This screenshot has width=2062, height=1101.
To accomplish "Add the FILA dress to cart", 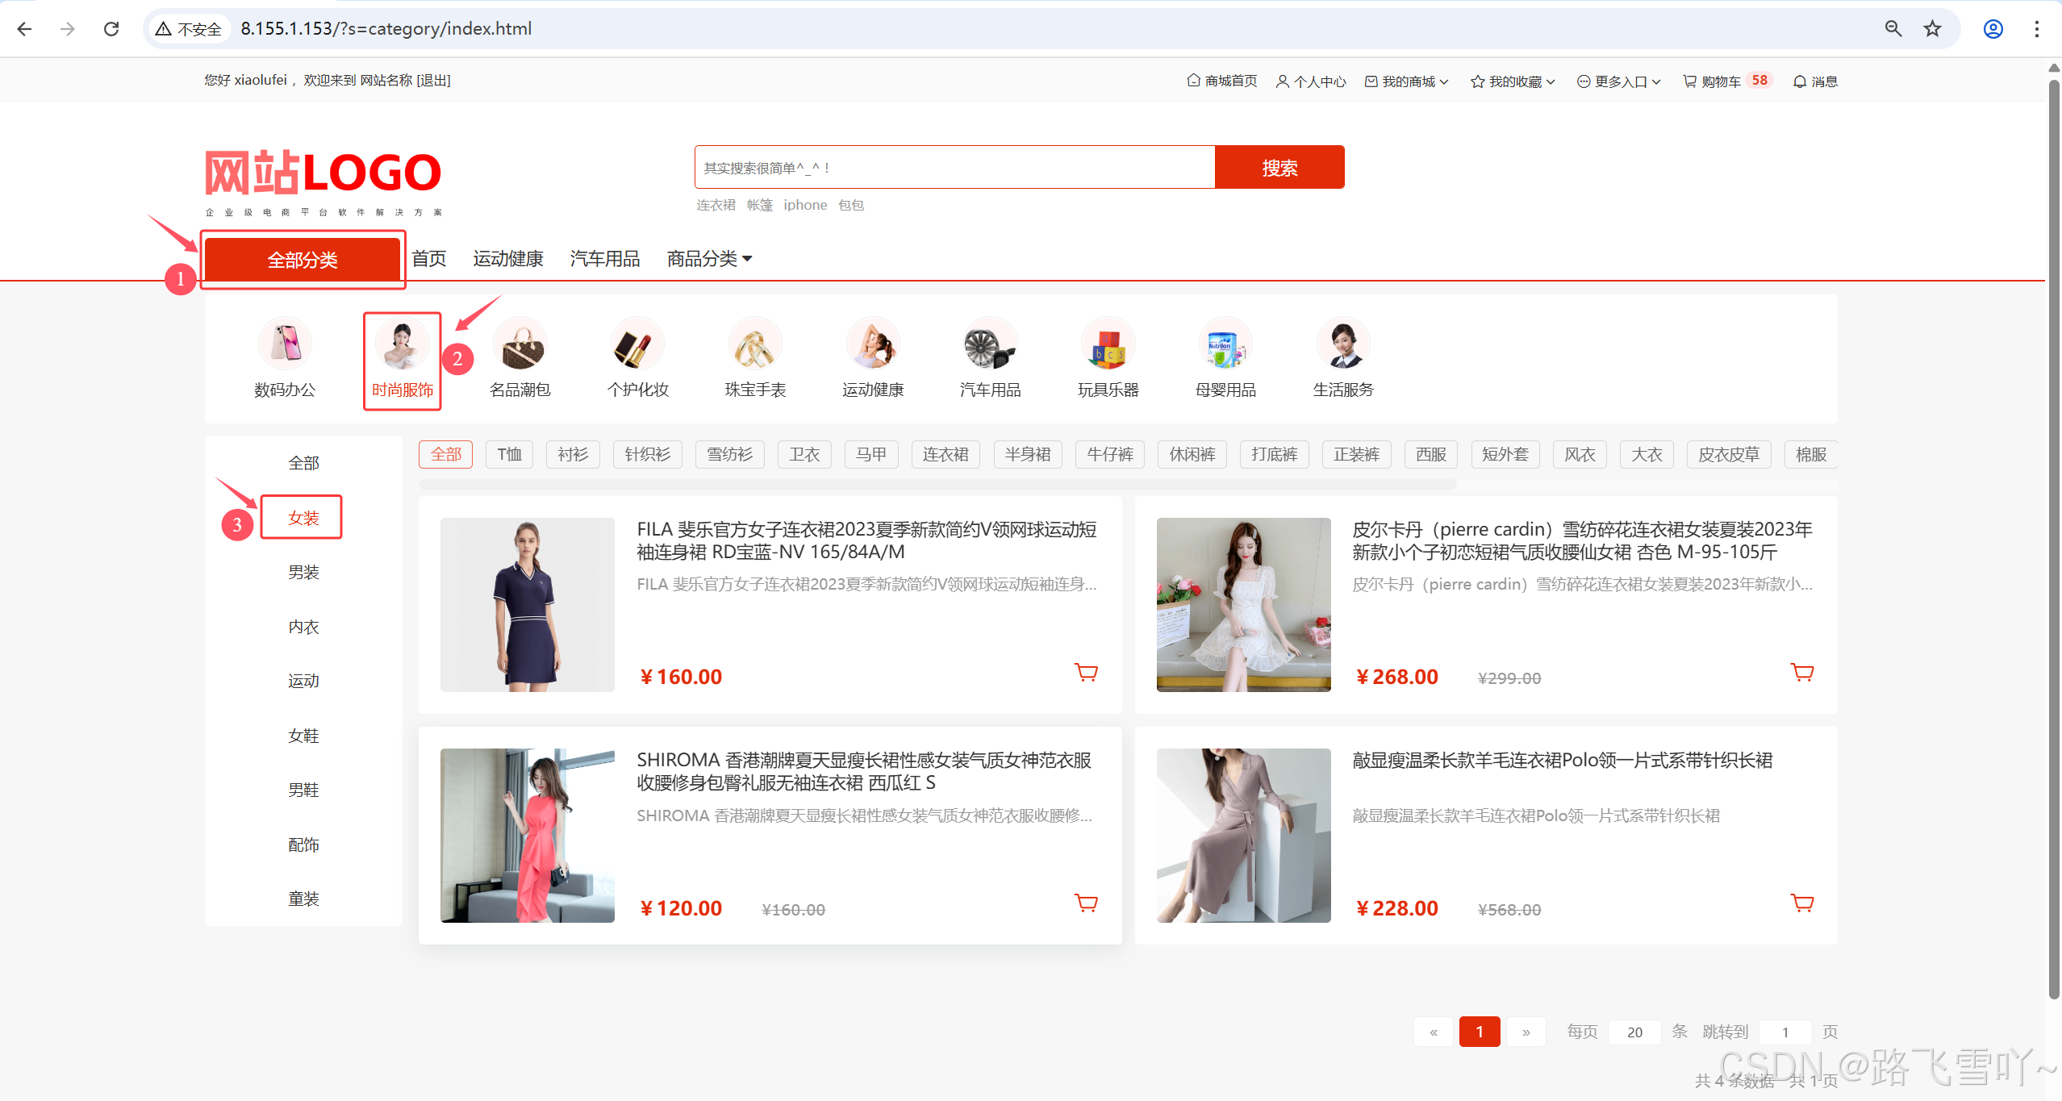I will [x=1086, y=672].
